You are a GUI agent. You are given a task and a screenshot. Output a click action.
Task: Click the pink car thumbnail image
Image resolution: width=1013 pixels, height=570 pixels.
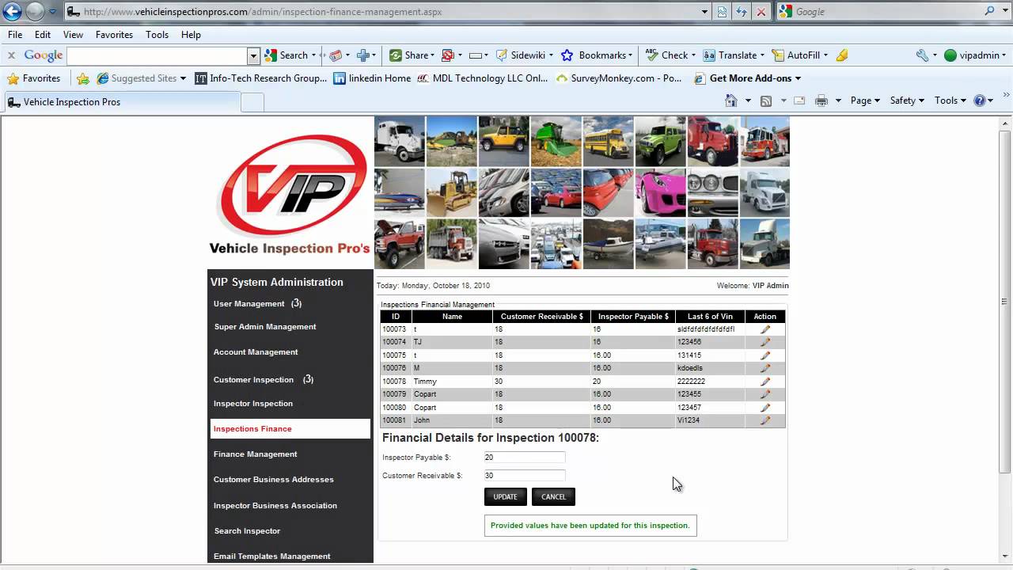(x=660, y=193)
